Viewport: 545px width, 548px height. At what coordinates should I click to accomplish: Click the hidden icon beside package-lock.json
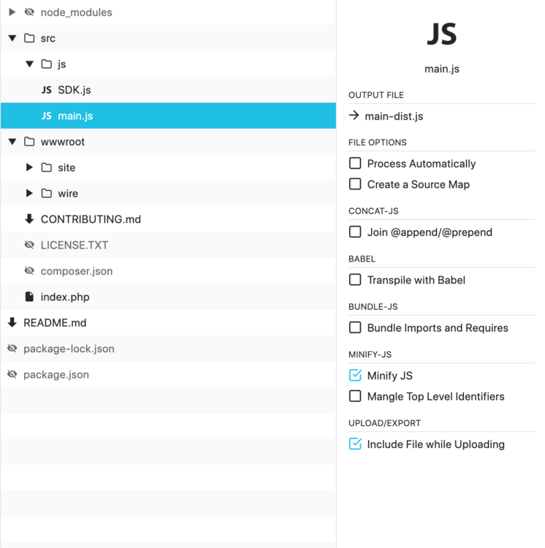click(x=12, y=349)
